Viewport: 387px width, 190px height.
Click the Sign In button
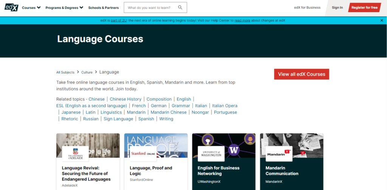pos(337,8)
